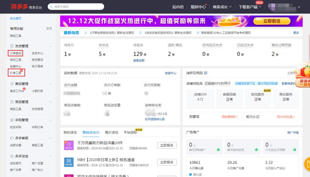Click the floating 多多买菜 promo badge
Viewport: 310px width, 177px height.
pyautogui.click(x=303, y=75)
